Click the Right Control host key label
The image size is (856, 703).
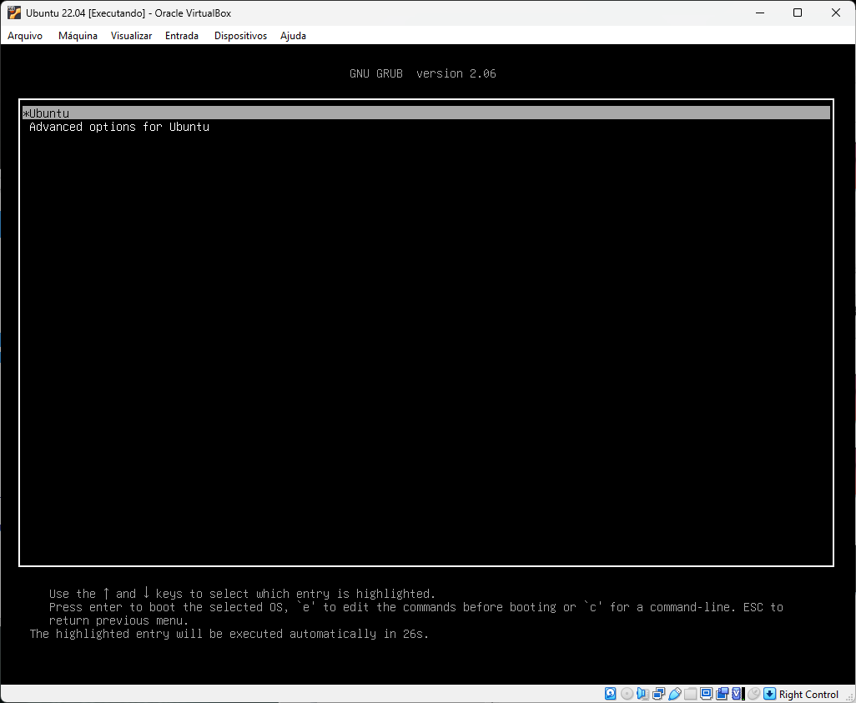(x=808, y=695)
